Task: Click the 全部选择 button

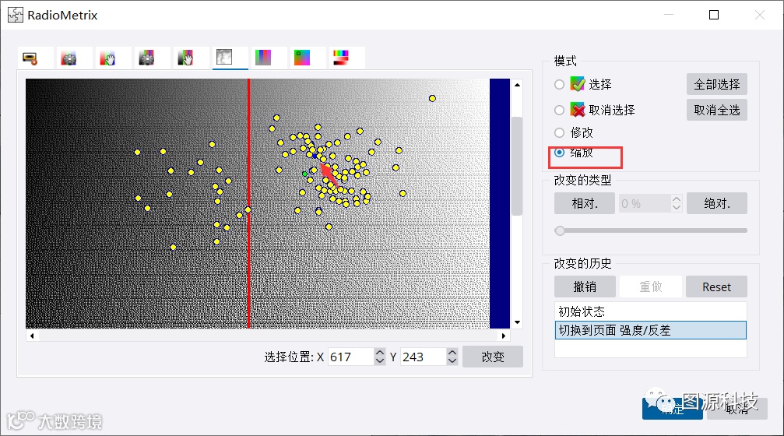Action: pos(717,85)
